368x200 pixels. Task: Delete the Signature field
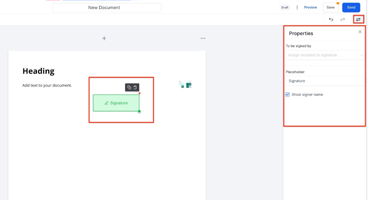click(x=135, y=88)
